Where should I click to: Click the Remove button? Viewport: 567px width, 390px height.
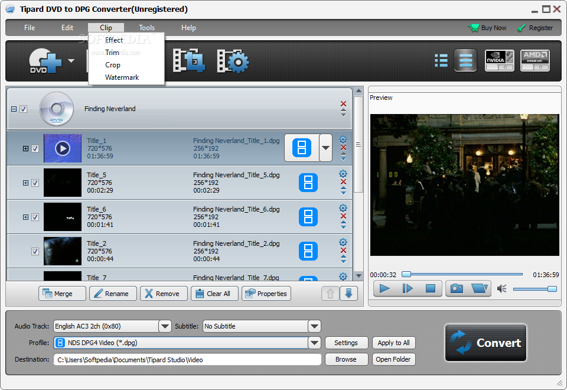[x=164, y=294]
